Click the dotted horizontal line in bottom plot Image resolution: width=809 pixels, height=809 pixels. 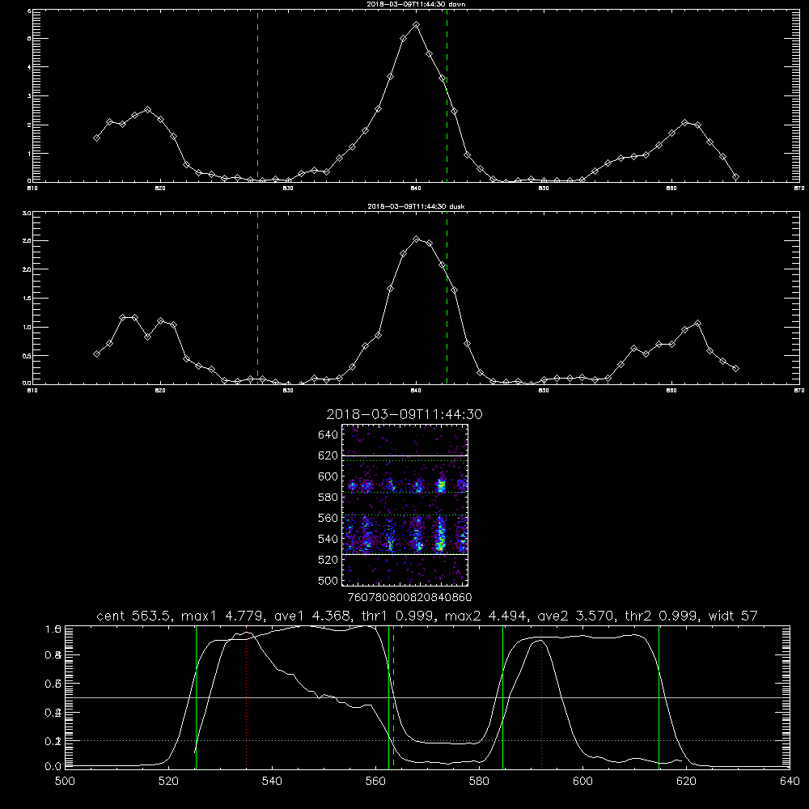click(427, 740)
